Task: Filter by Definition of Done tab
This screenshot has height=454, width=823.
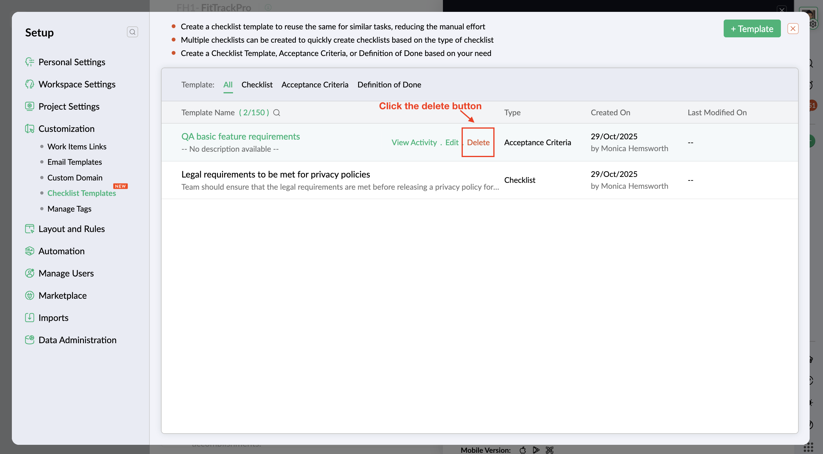Action: pos(389,84)
